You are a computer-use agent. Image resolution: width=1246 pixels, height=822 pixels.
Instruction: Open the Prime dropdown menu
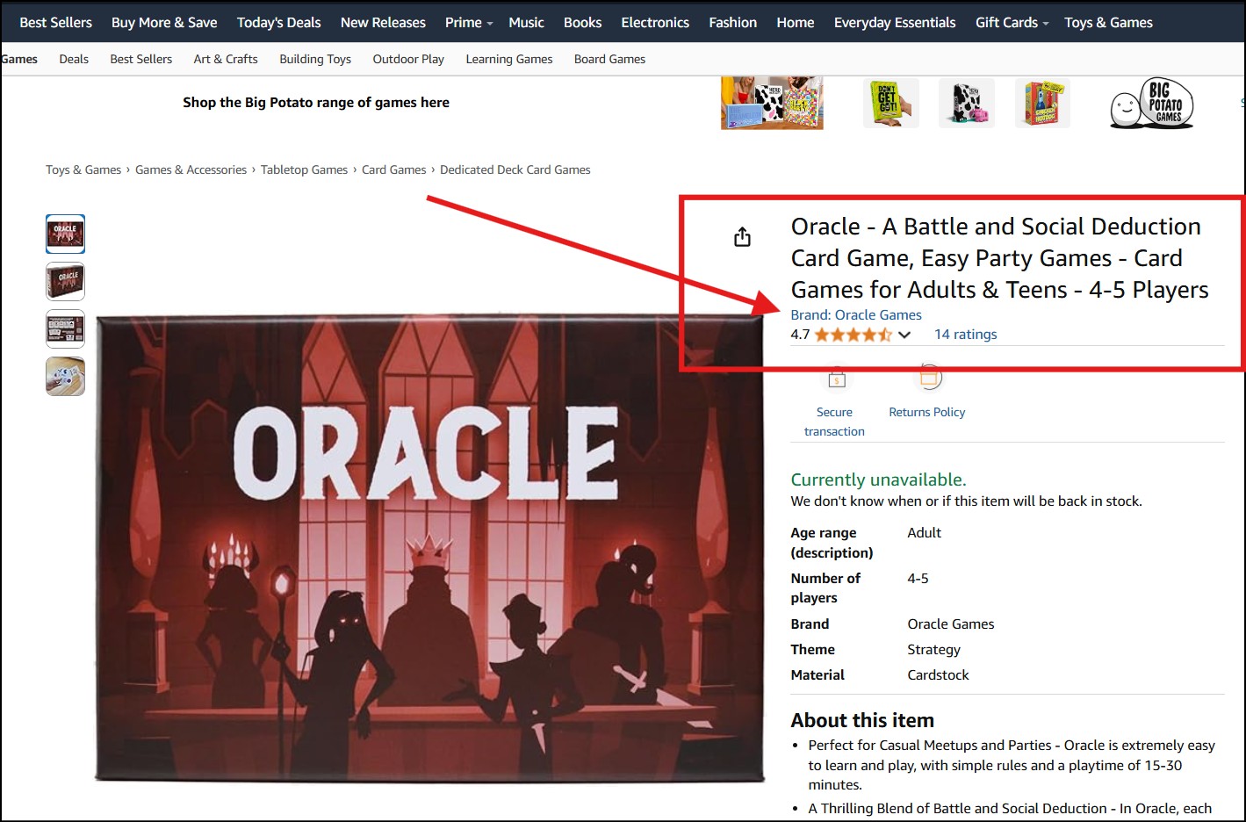(x=468, y=23)
